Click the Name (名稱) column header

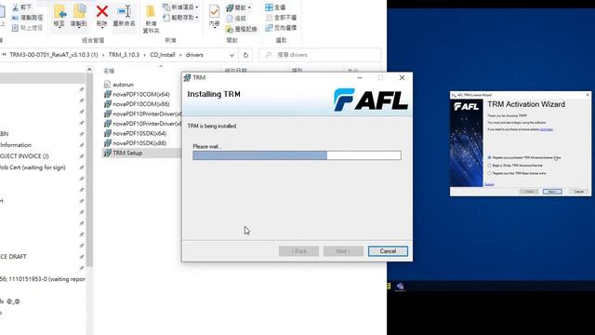tap(109, 71)
